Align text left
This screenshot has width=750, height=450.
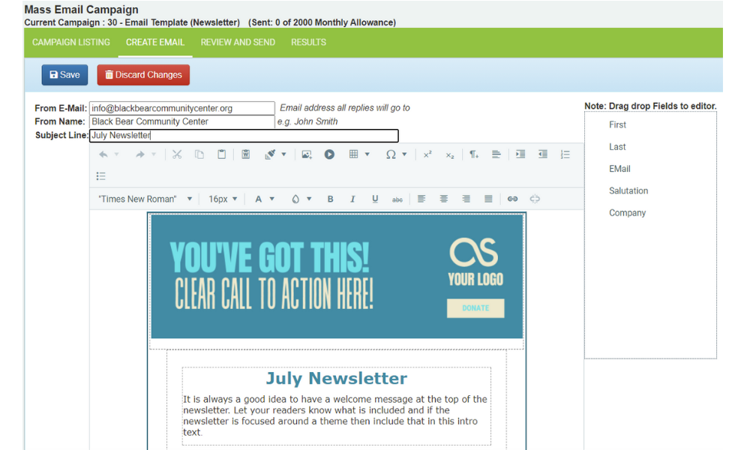click(x=421, y=199)
